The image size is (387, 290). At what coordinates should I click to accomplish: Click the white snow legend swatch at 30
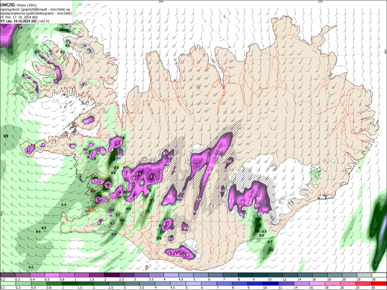tap(379, 275)
